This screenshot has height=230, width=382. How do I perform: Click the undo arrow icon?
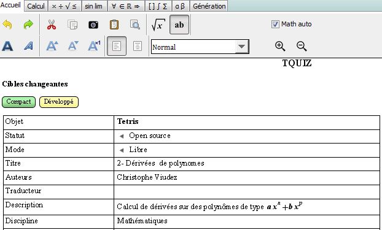(x=7, y=25)
